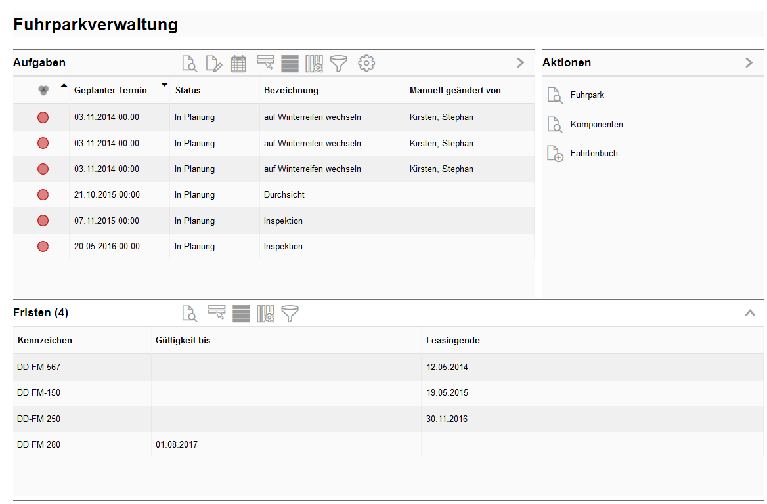
Task: Click the filter funnel icon in Fristen toolbar
Action: coord(290,314)
